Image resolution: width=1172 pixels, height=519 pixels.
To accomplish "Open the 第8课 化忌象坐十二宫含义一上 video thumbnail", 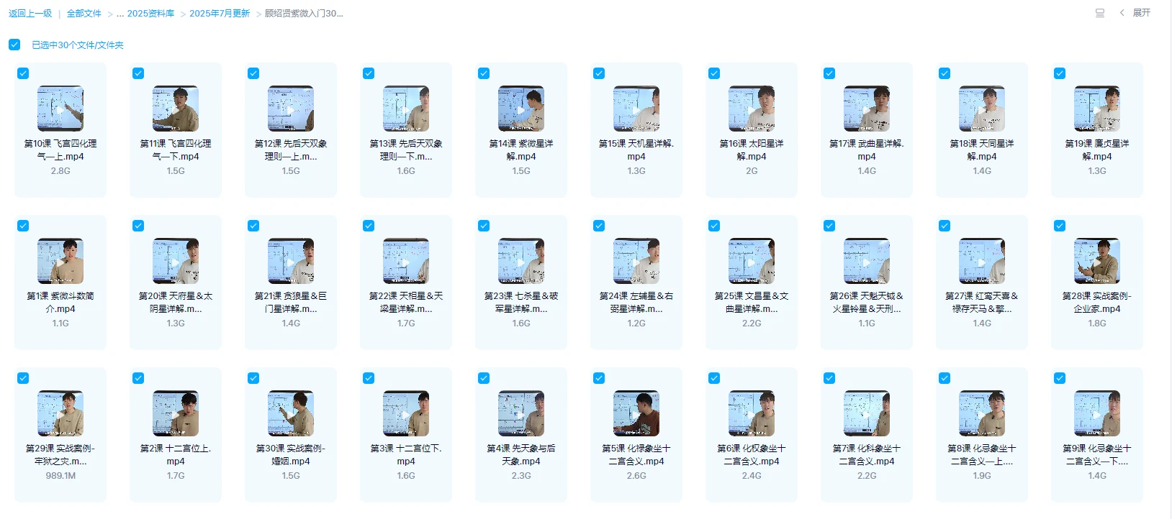I will click(x=982, y=413).
